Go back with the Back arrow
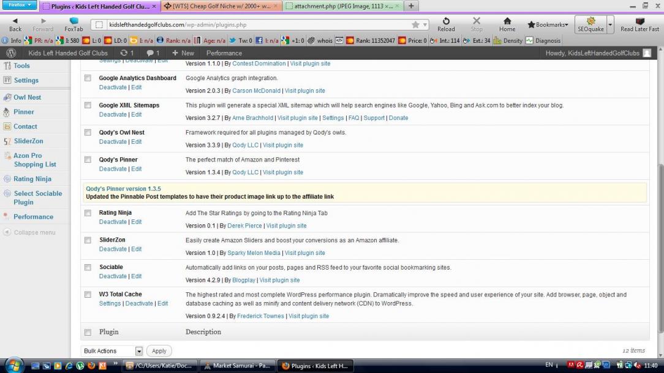 coord(15,24)
